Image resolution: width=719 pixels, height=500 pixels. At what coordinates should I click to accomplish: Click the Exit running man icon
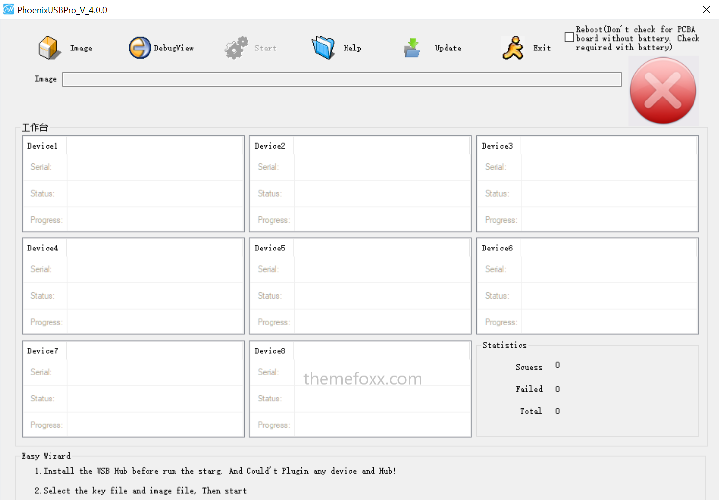513,48
